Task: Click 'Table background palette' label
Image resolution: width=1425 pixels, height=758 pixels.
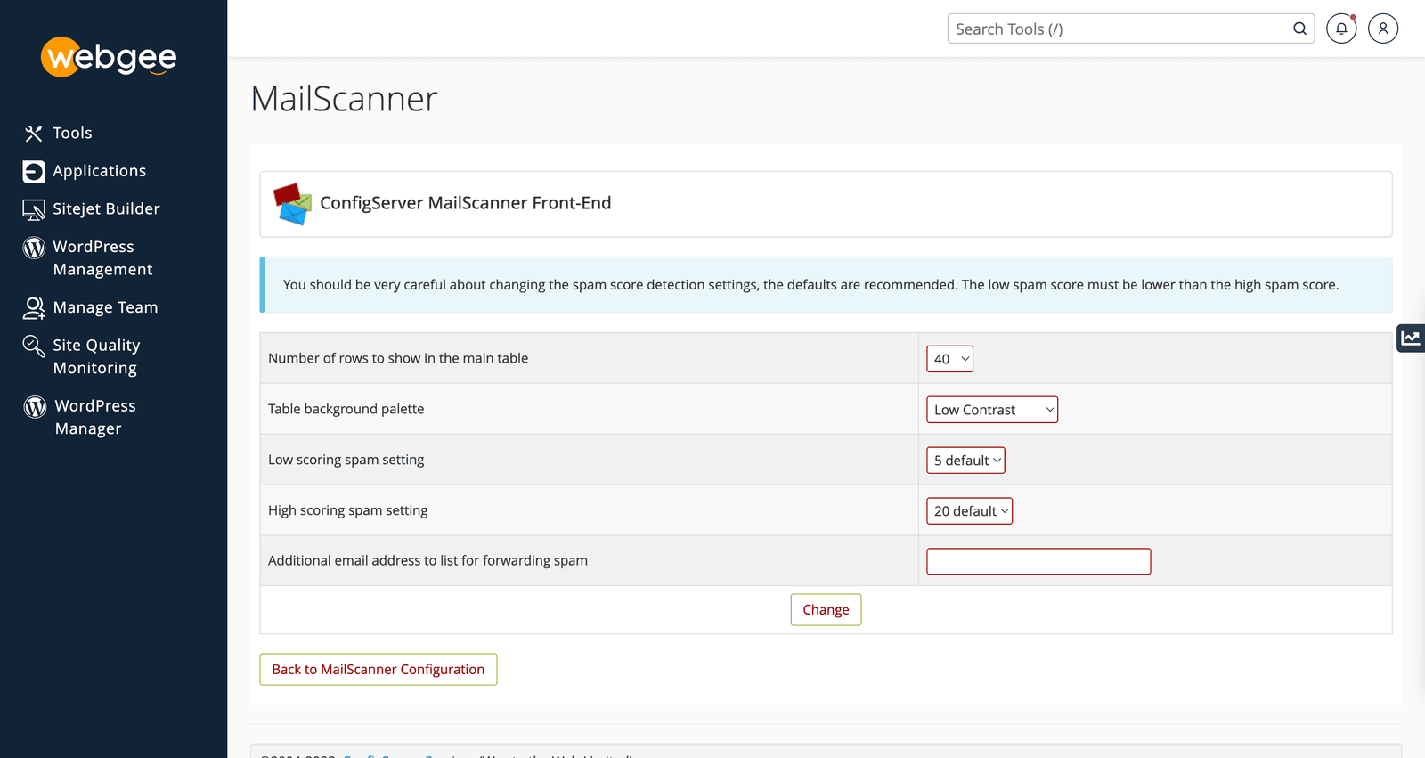Action: point(346,409)
